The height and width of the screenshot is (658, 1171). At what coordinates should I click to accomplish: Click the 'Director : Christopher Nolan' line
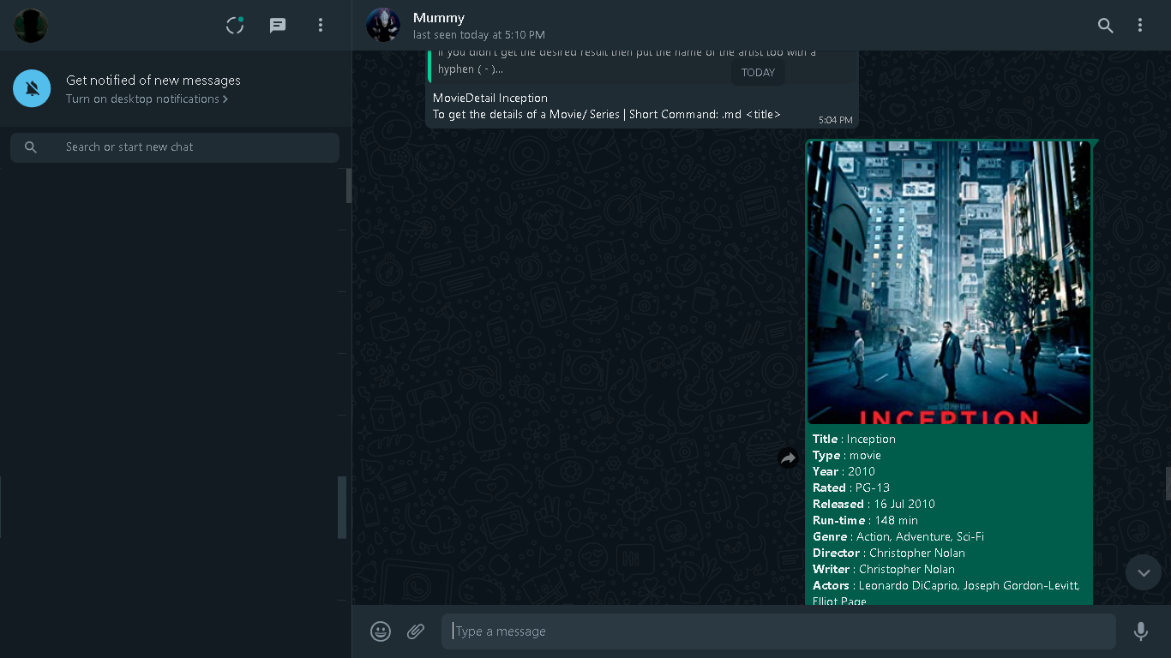point(889,553)
